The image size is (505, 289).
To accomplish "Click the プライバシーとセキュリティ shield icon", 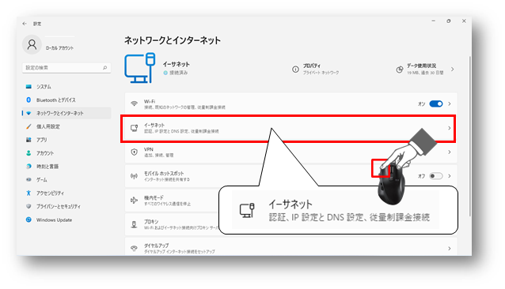I will click(x=28, y=206).
